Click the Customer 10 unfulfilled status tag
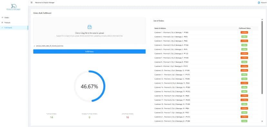The height and width of the screenshot is (127, 267). [244, 70]
